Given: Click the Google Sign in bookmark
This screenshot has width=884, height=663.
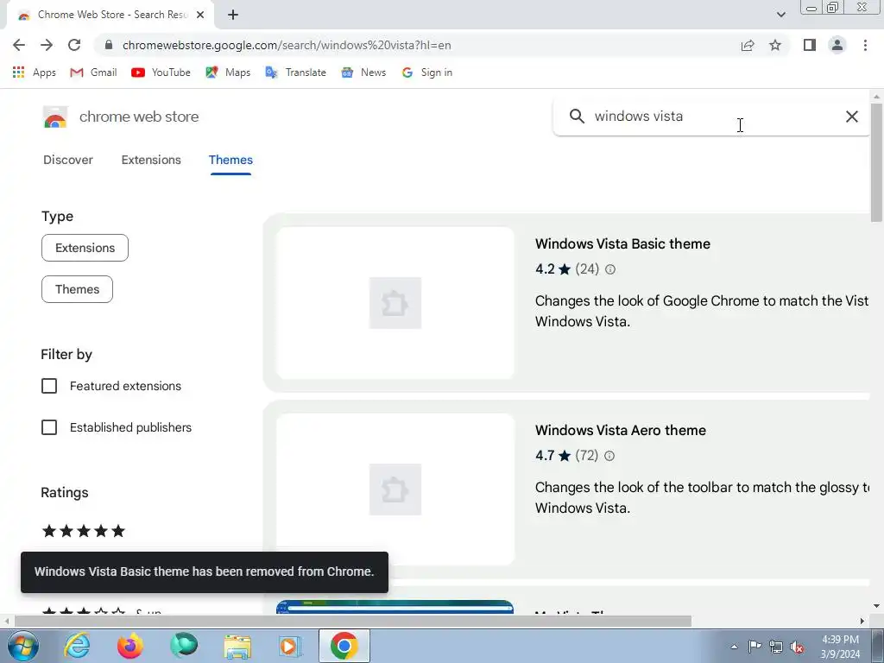Looking at the screenshot, I should pos(426,73).
